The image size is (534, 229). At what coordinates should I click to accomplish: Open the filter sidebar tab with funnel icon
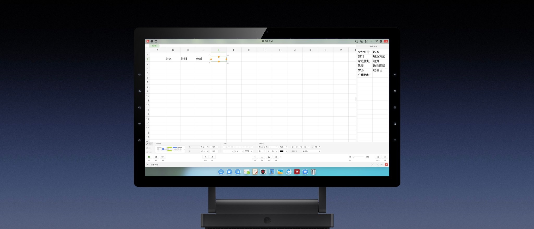(x=149, y=152)
